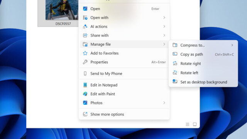Viewport: 247px width, 139px height.
Task: Click the Properties wrench icon
Action: [85, 62]
